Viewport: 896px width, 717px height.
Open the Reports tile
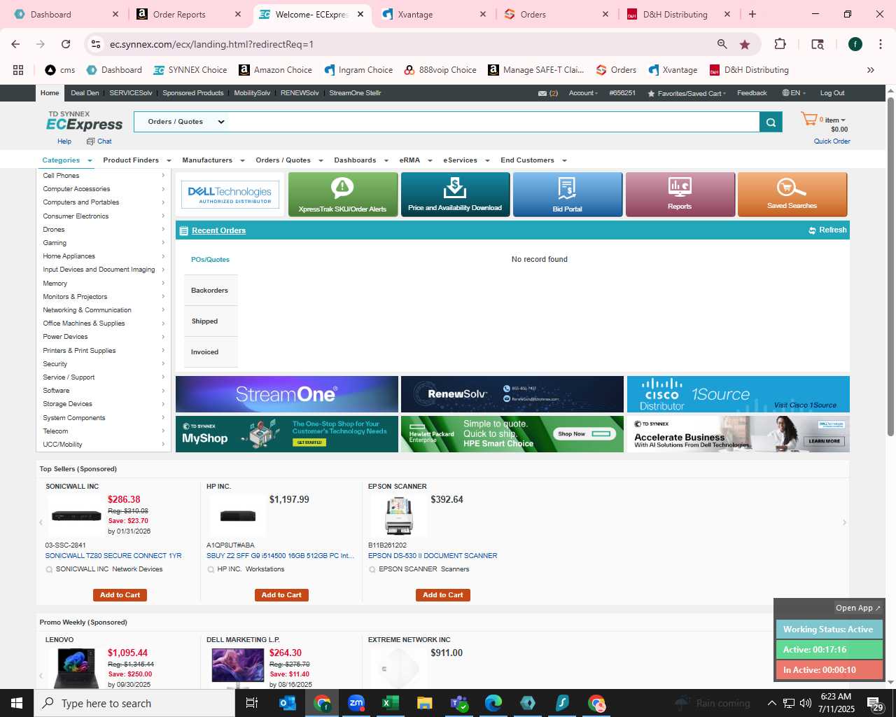(680, 195)
